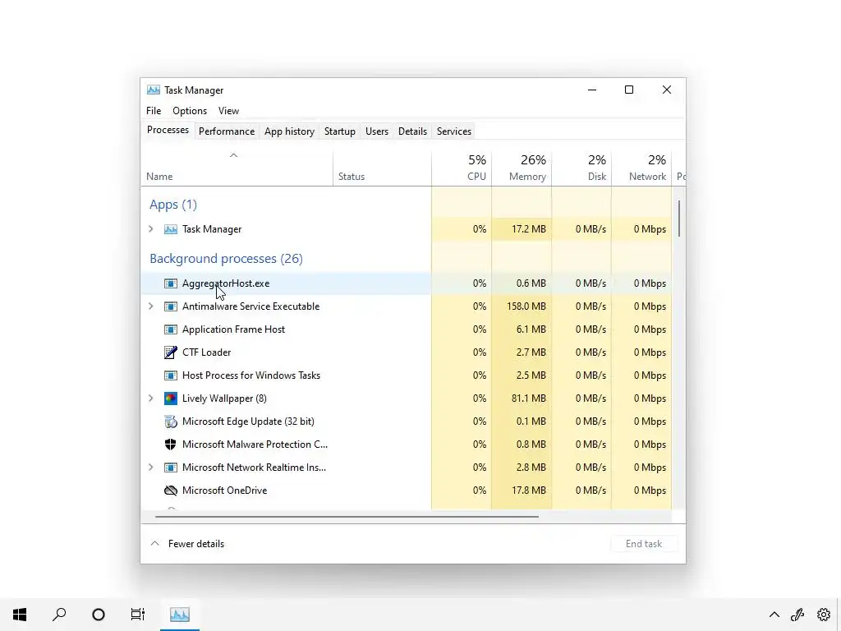Expand the Lively Wallpaper (8) group

pyautogui.click(x=151, y=398)
